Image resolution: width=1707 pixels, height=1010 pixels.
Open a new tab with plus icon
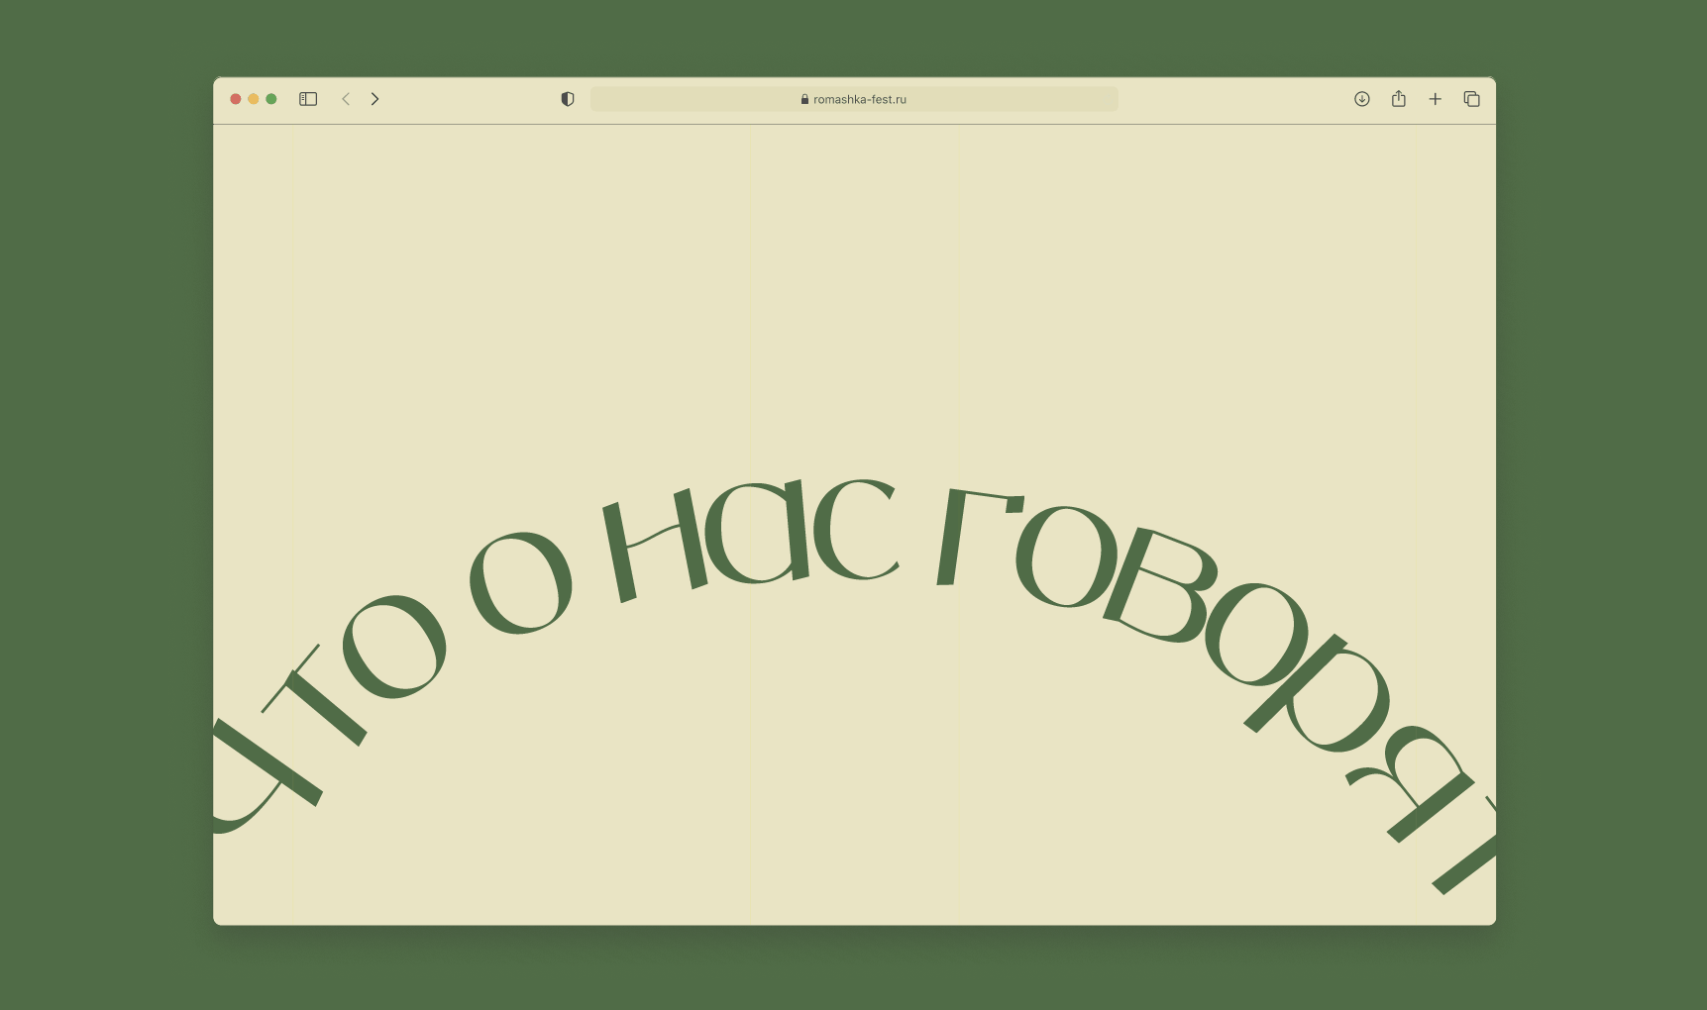point(1435,99)
